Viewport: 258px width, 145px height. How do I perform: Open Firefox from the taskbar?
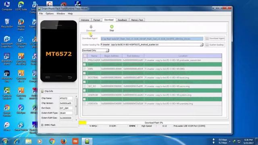(64, 141)
